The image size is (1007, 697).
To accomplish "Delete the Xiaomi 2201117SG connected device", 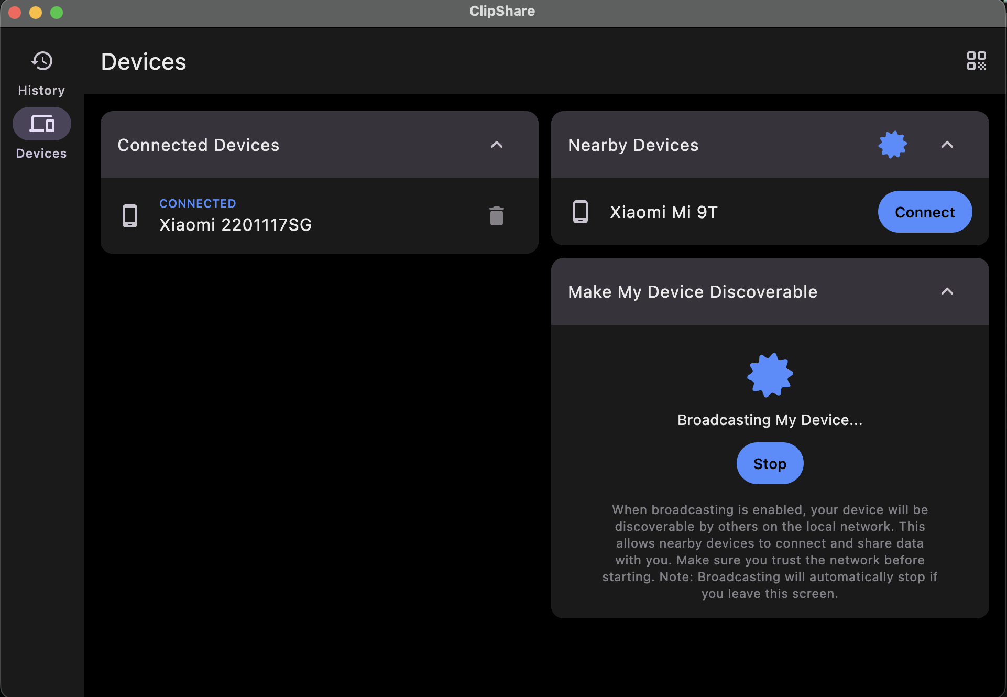I will pos(496,216).
